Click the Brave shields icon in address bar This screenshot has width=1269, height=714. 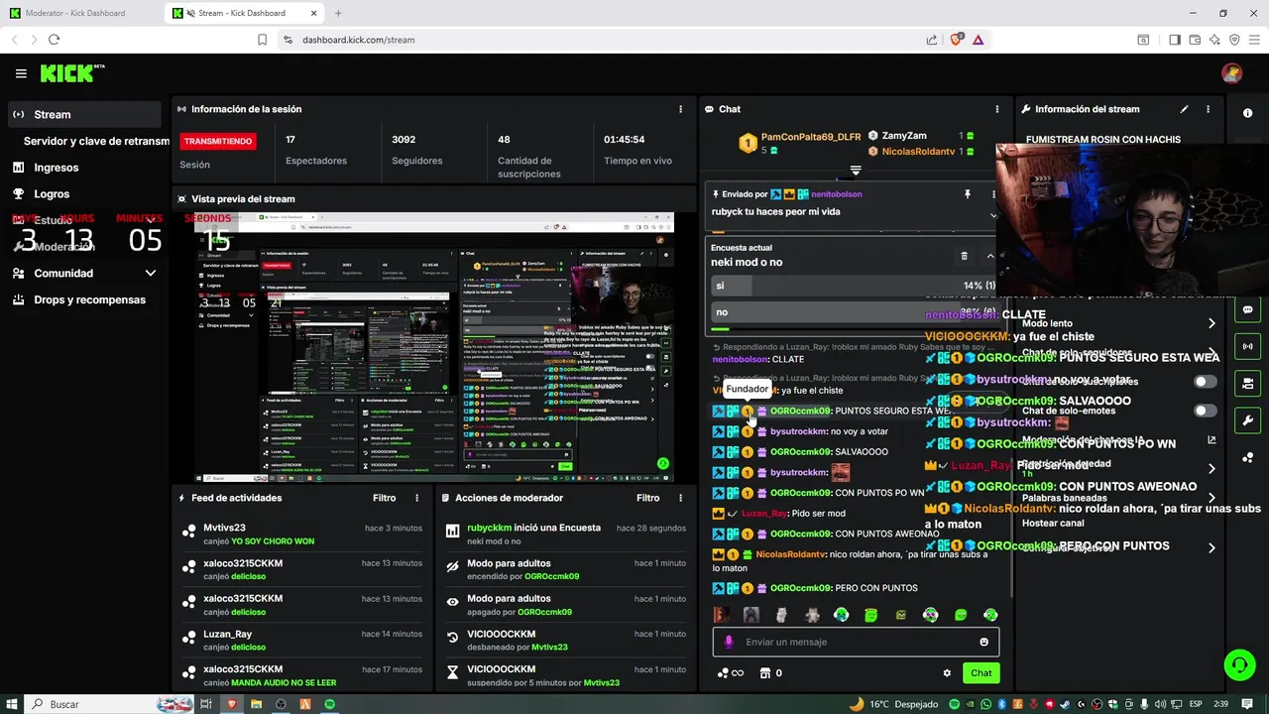(x=957, y=40)
